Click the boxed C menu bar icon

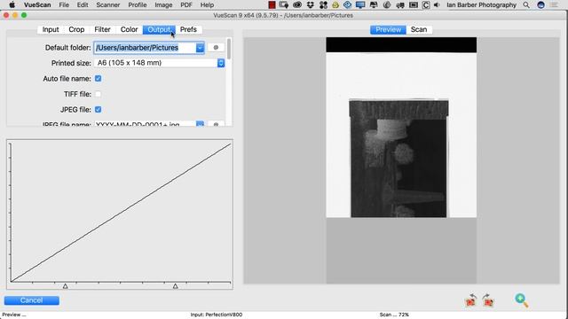pos(426,5)
